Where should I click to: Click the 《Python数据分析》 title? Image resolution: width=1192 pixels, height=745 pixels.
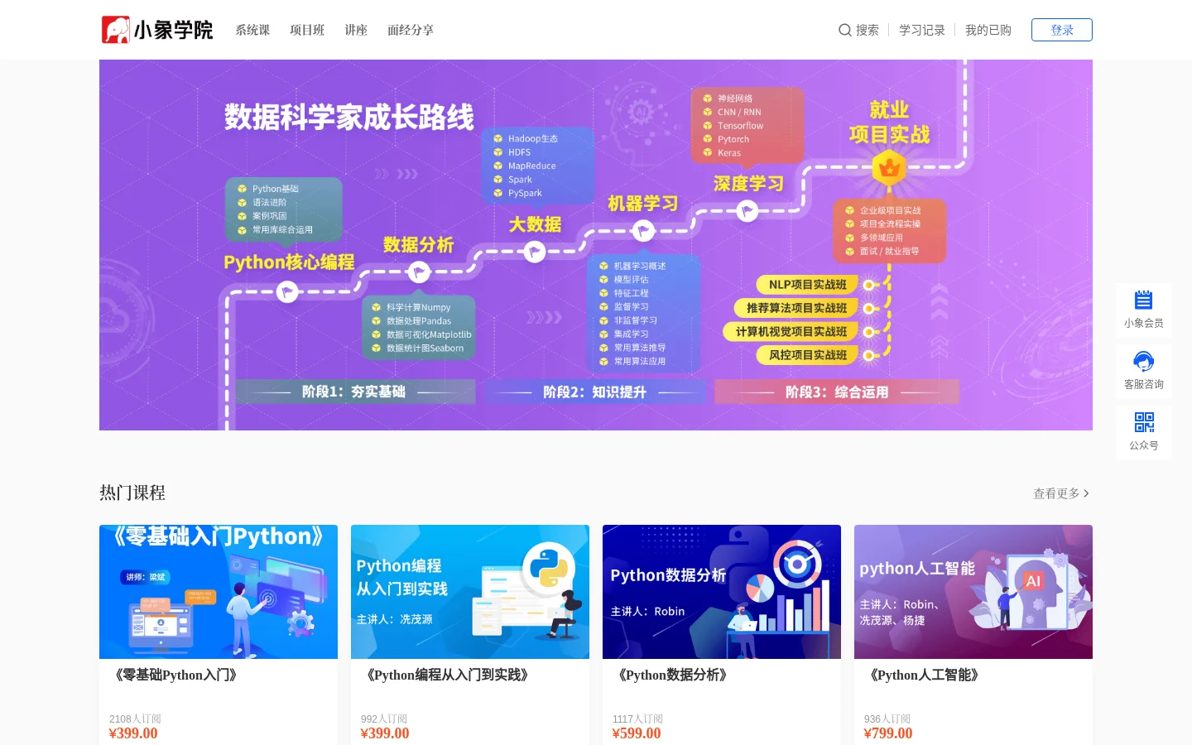click(672, 675)
